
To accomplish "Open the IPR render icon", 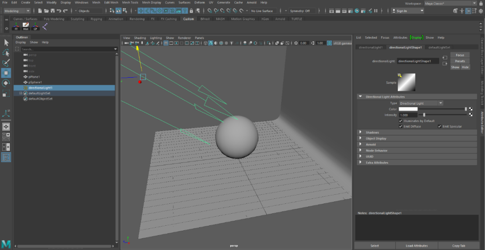I will pyautogui.click(x=344, y=11).
